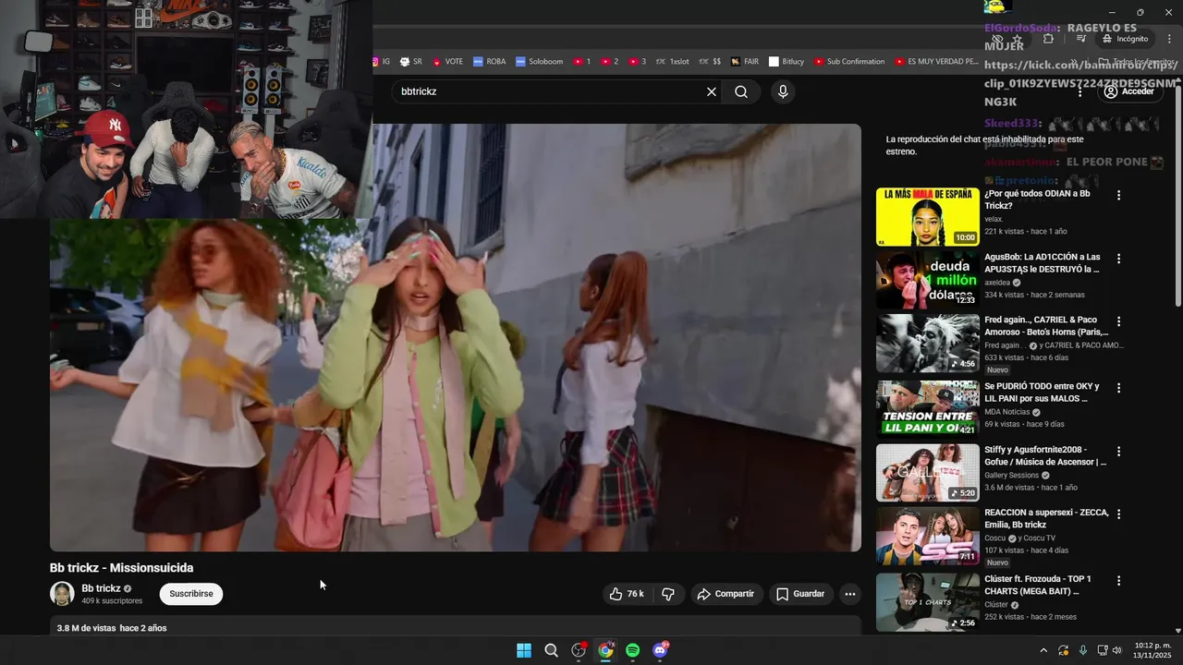The image size is (1183, 665).
Task: Open options for Fred again video row
Action: click(1118, 321)
